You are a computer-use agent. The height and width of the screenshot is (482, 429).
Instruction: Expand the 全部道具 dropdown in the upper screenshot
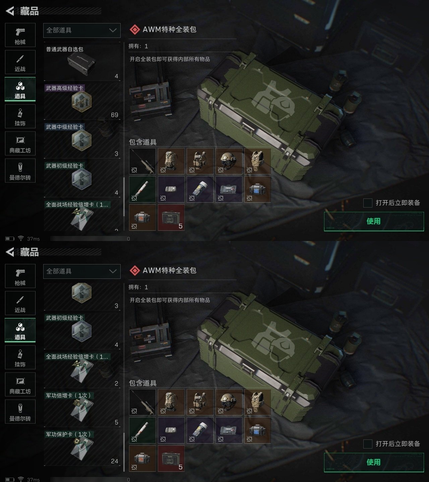[82, 30]
